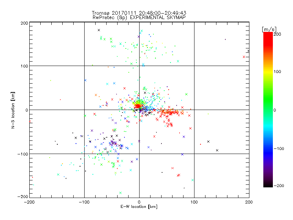
Task: Click the dense red cluster at map center
Action: coord(138,106)
